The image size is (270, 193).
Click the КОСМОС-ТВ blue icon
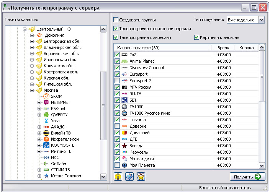coord(46,145)
